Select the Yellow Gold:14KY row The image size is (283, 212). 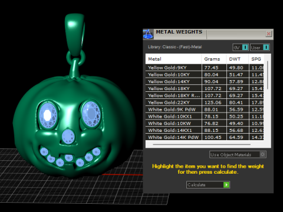pyautogui.click(x=205, y=81)
